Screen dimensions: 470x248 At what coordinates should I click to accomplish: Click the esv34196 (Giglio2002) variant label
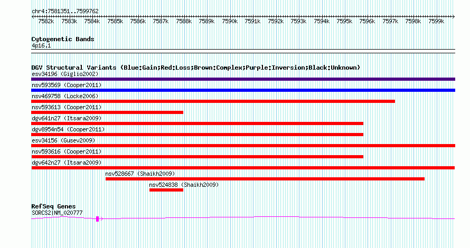[65, 74]
